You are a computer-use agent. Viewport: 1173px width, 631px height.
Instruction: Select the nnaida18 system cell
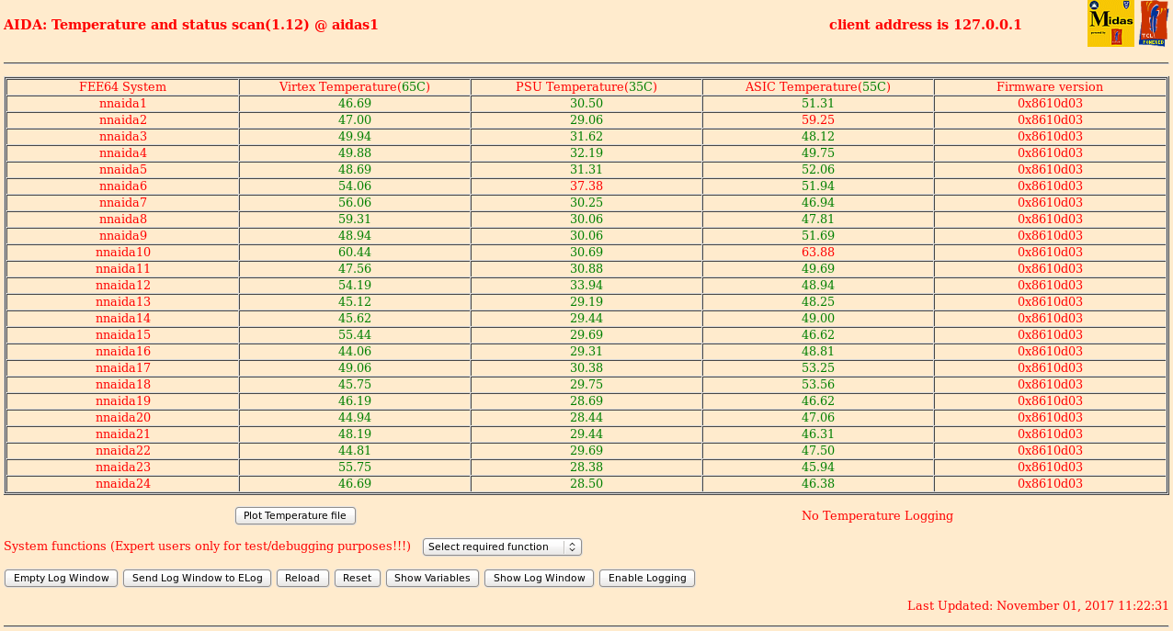pyautogui.click(x=123, y=385)
